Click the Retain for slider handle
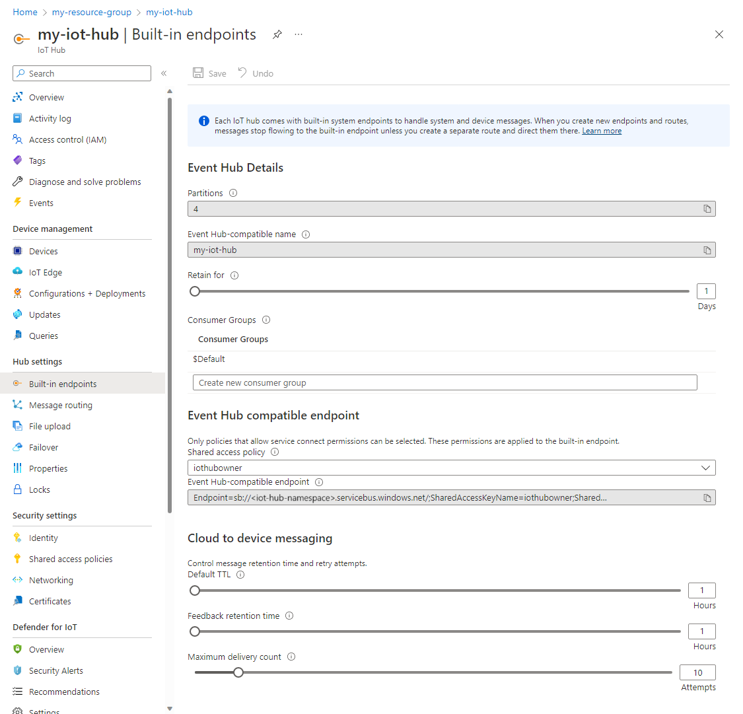The width and height of the screenshot is (743, 714). click(x=195, y=291)
